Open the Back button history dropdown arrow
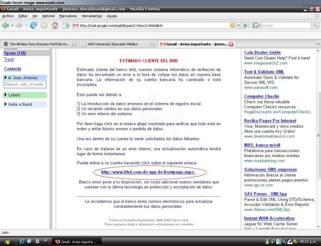Screen dimensions: 321x246 (x=12, y=26)
